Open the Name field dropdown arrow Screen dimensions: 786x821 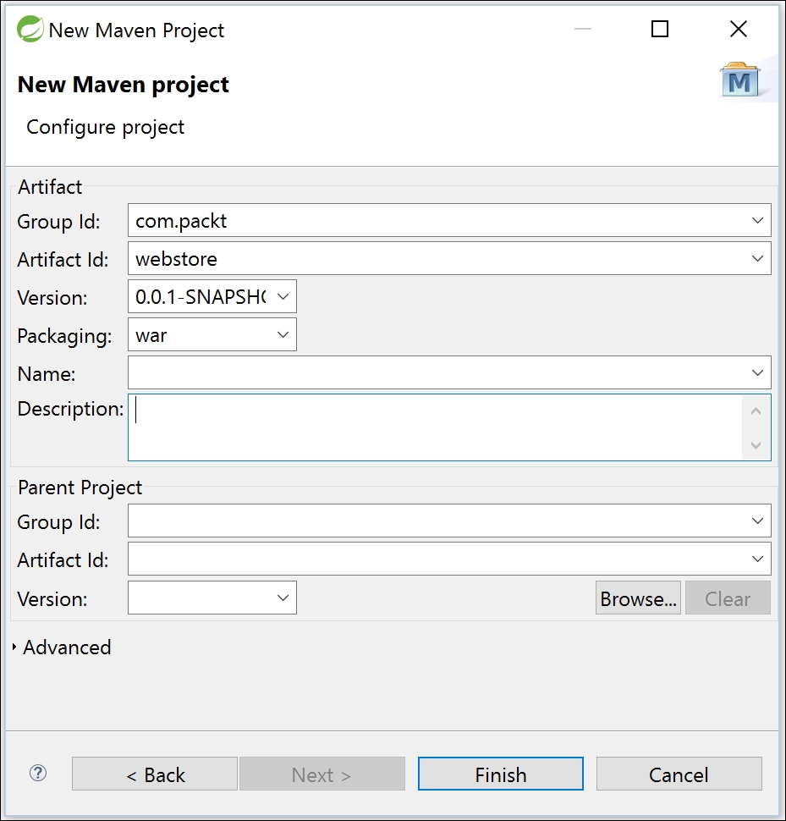tap(756, 373)
